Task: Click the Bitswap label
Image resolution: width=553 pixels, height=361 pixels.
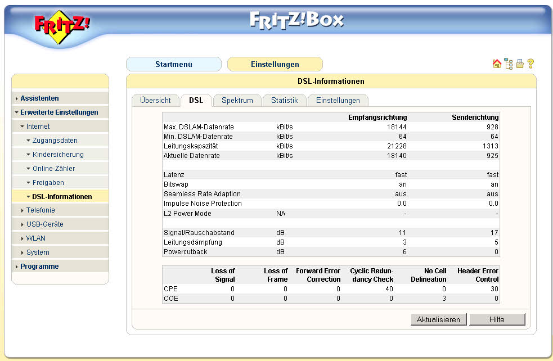Action: [x=176, y=184]
